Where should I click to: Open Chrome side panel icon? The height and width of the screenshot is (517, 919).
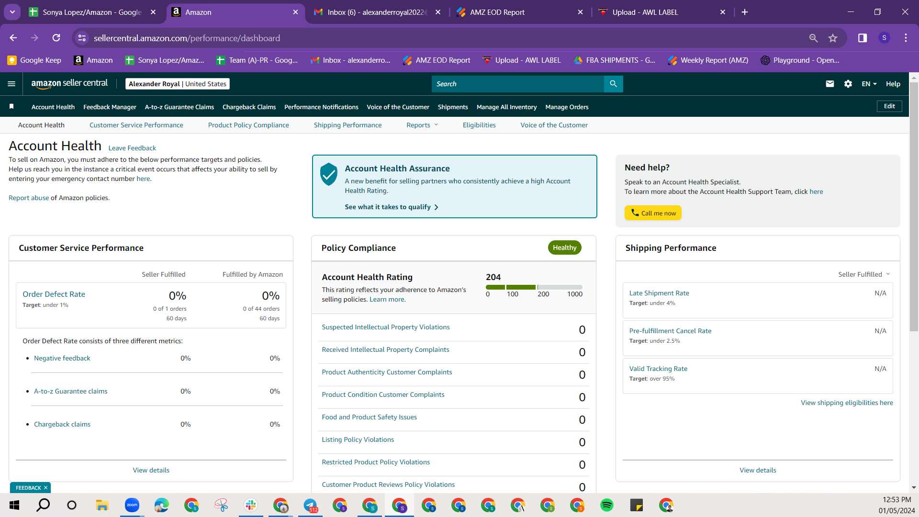point(863,38)
